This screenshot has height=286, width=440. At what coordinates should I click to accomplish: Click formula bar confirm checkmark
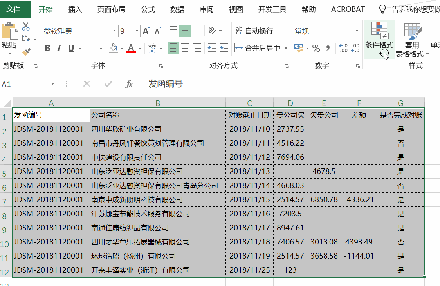108,84
